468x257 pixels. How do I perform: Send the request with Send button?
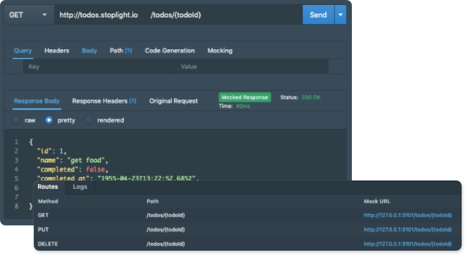[x=318, y=15]
